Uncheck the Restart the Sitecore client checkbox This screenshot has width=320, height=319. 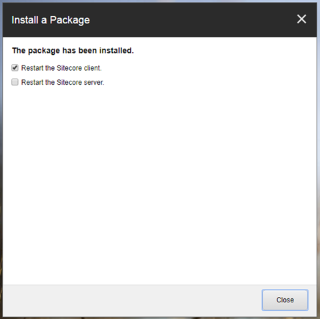pyautogui.click(x=15, y=67)
